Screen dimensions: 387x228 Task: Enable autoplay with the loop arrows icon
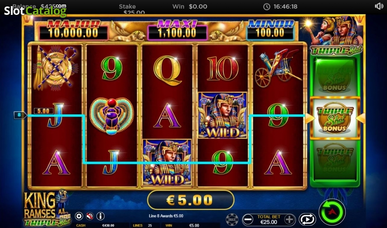pyautogui.click(x=307, y=220)
